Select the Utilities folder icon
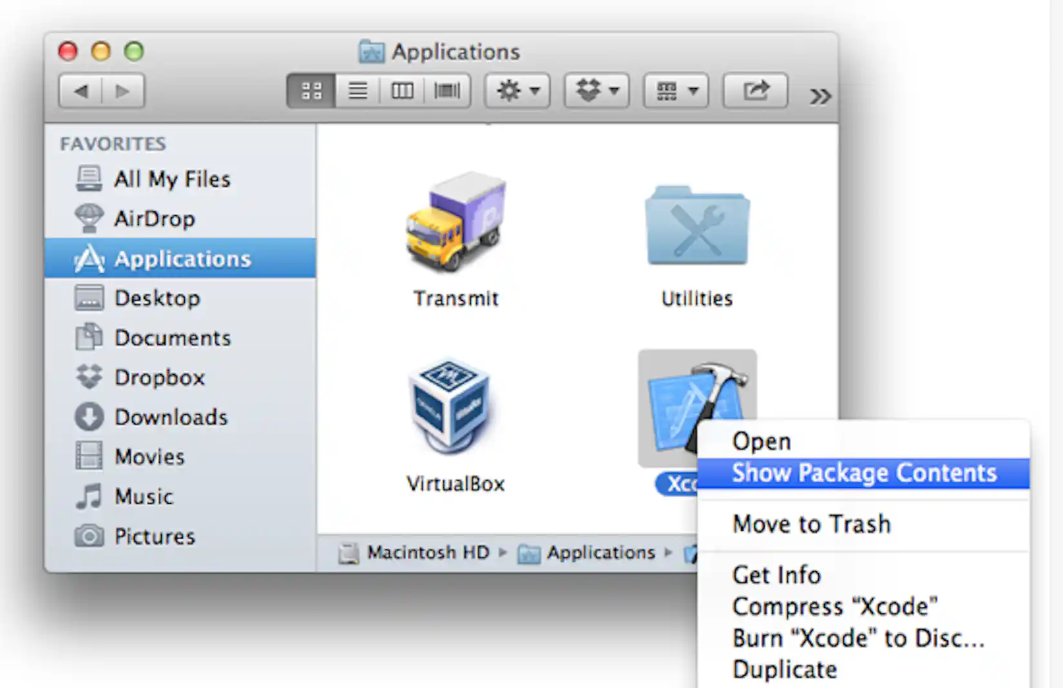The image size is (1063, 688). coord(697,225)
